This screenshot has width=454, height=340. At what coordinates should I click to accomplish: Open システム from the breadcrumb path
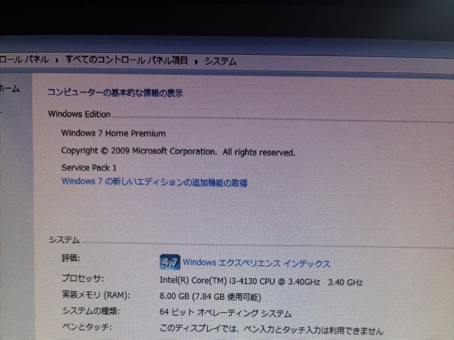click(220, 61)
